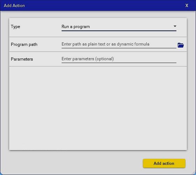Viewport: 196px width, 175px height.
Task: Click the "Type" label
Action: pyautogui.click(x=15, y=27)
